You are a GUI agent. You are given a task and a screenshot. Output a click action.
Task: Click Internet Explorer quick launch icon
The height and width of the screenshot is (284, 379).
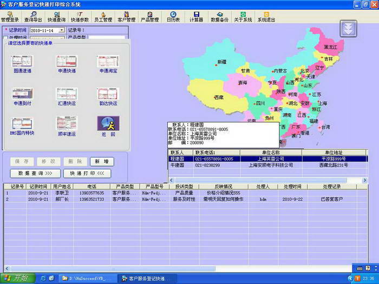pos(43,279)
